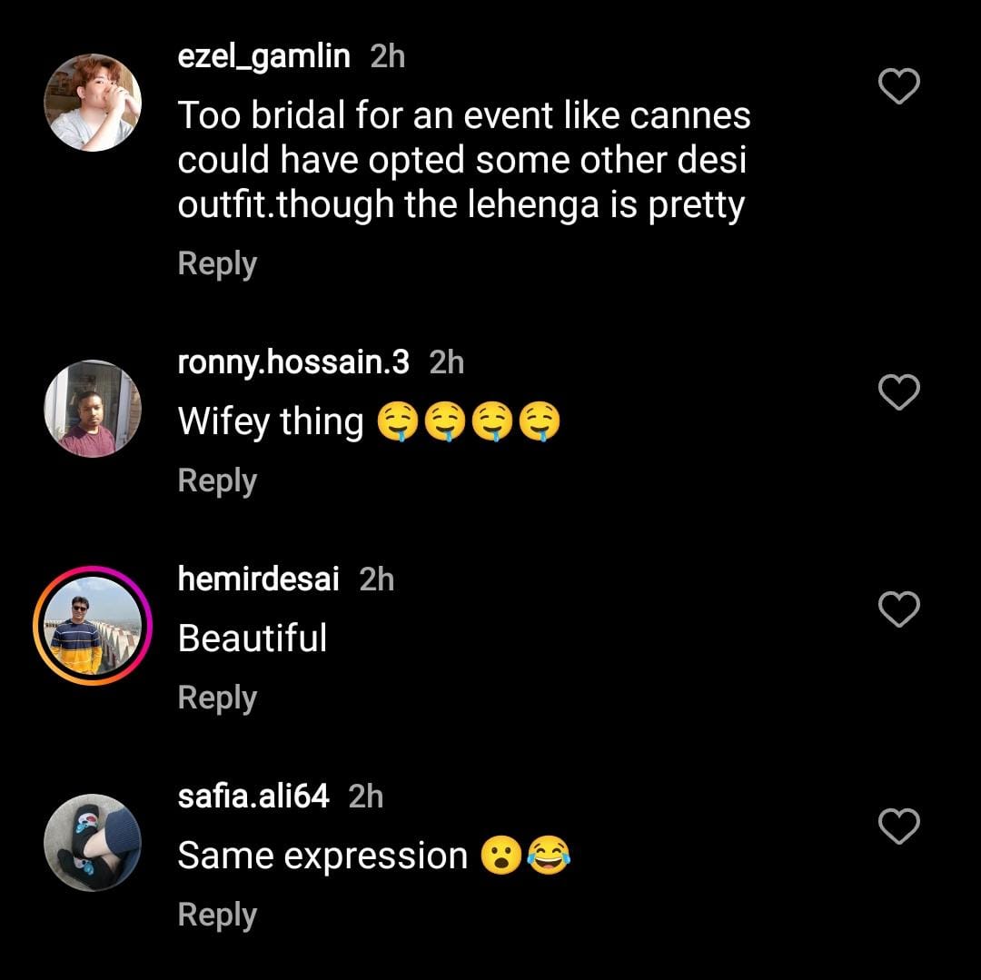This screenshot has width=981, height=980.
Task: Select the 'Too bridal for an event' comment text
Action: (463, 160)
